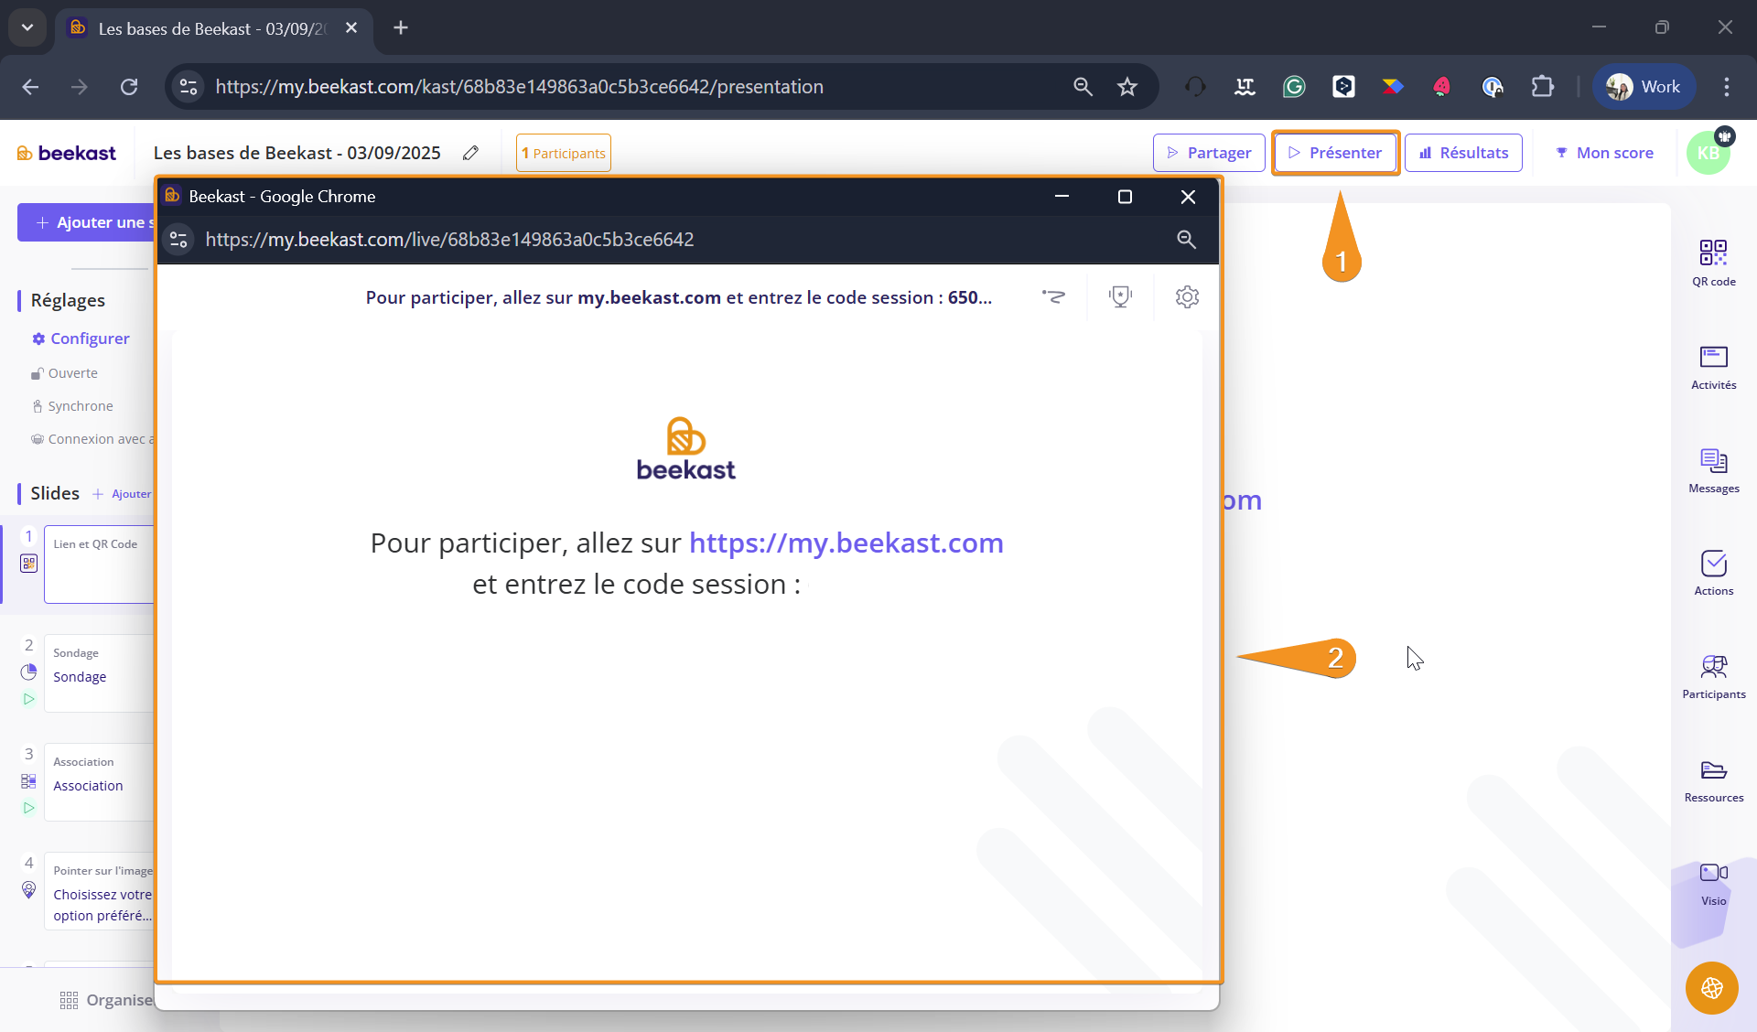
Task: Click zoom icon in popup address bar
Action: [1186, 240]
